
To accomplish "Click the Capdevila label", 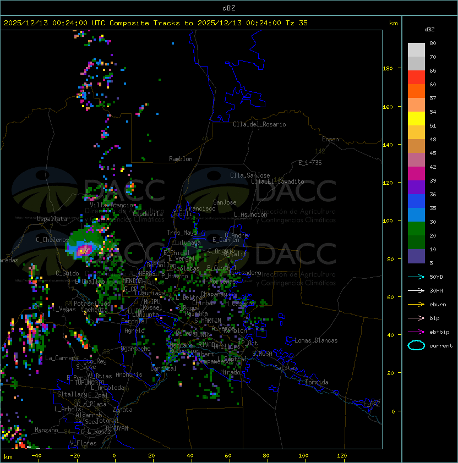I will point(148,214).
